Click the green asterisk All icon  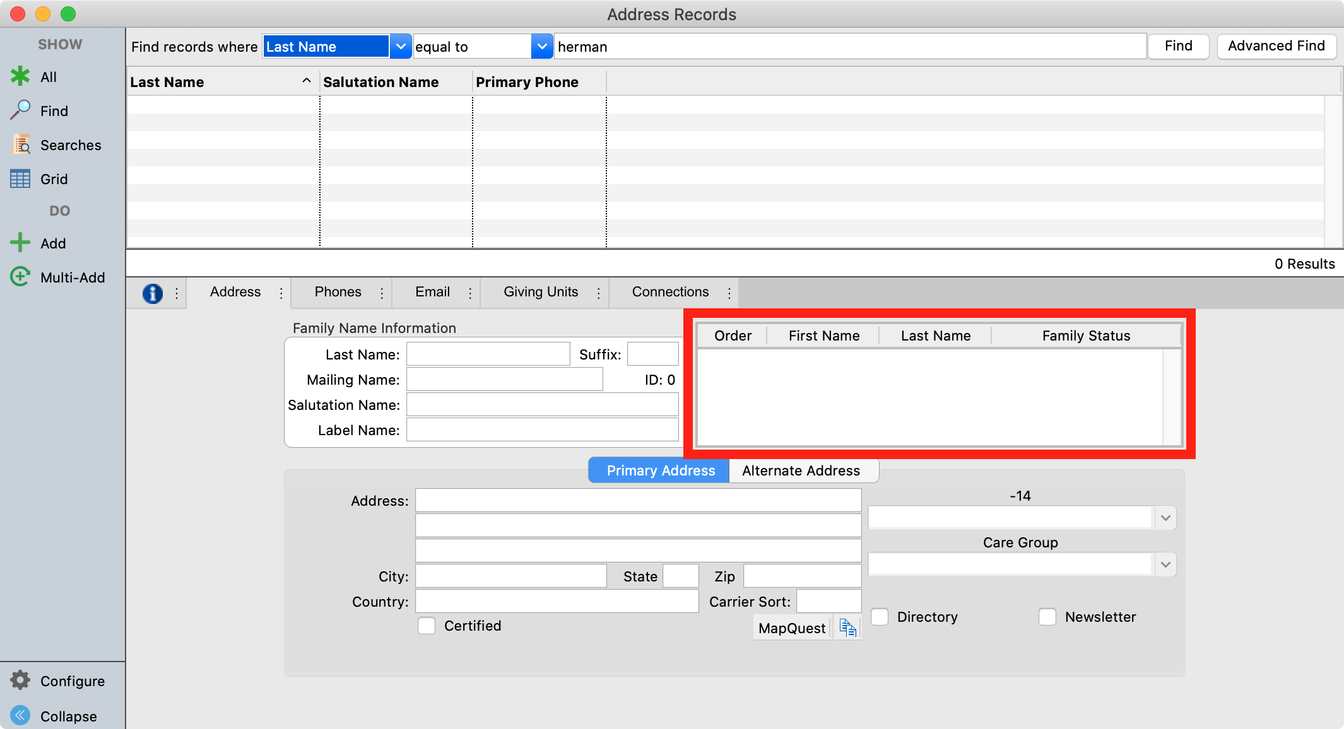[x=20, y=76]
